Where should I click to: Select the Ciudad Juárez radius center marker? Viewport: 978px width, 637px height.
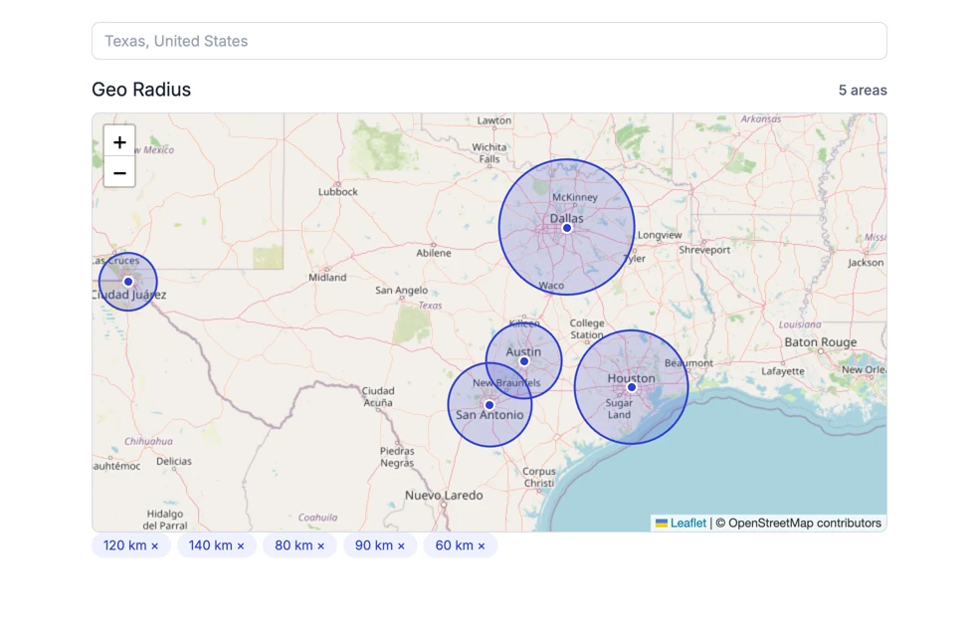point(128,282)
